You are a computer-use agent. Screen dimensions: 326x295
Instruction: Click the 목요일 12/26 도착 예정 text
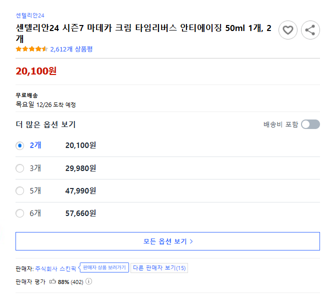(45, 104)
